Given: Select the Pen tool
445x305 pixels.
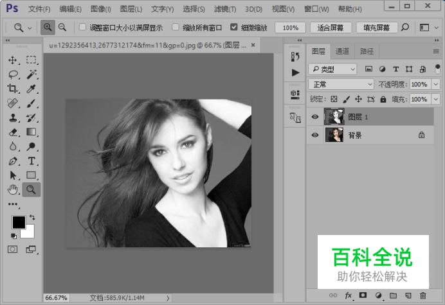Looking at the screenshot, I should point(12,161).
